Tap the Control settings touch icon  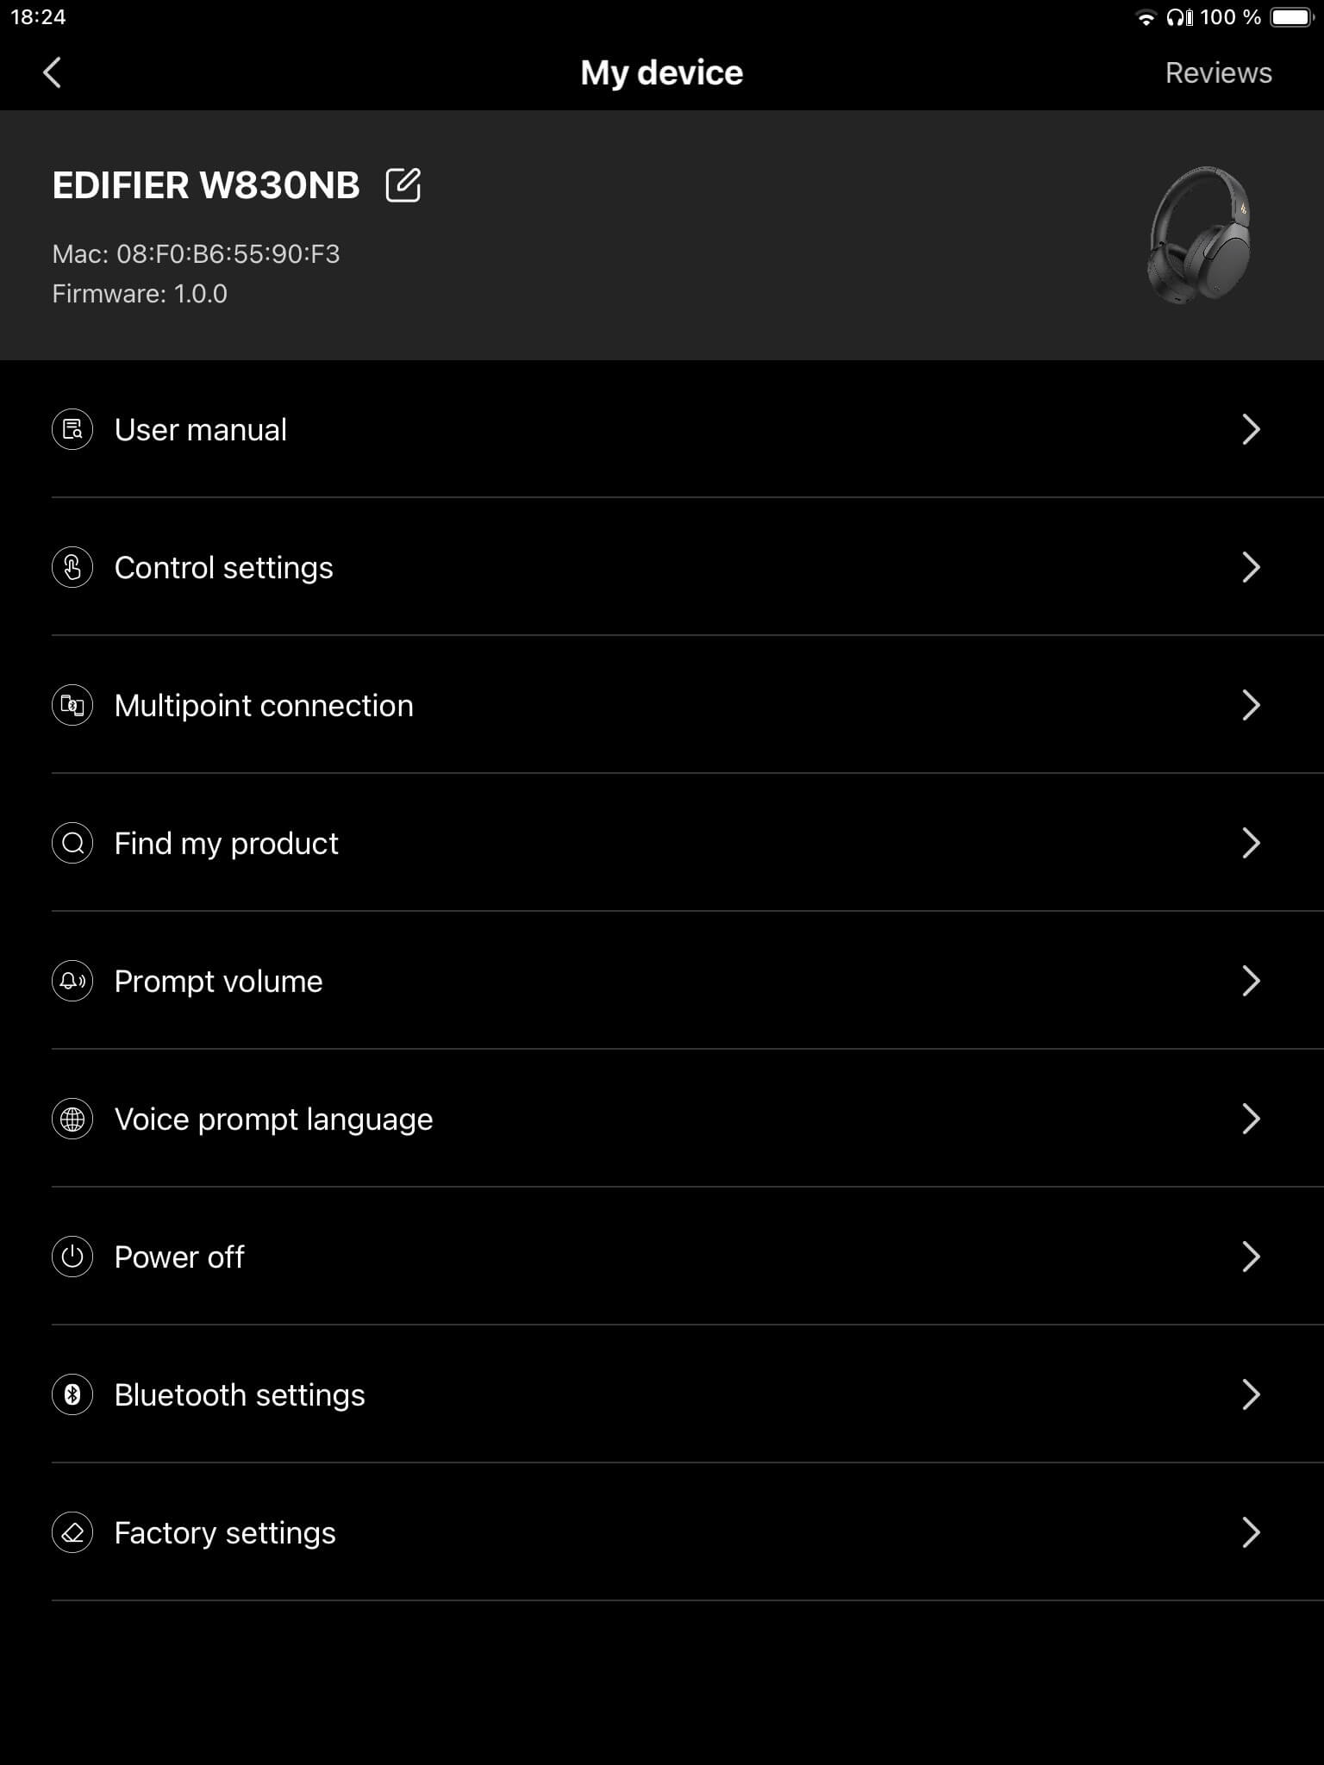tap(72, 567)
